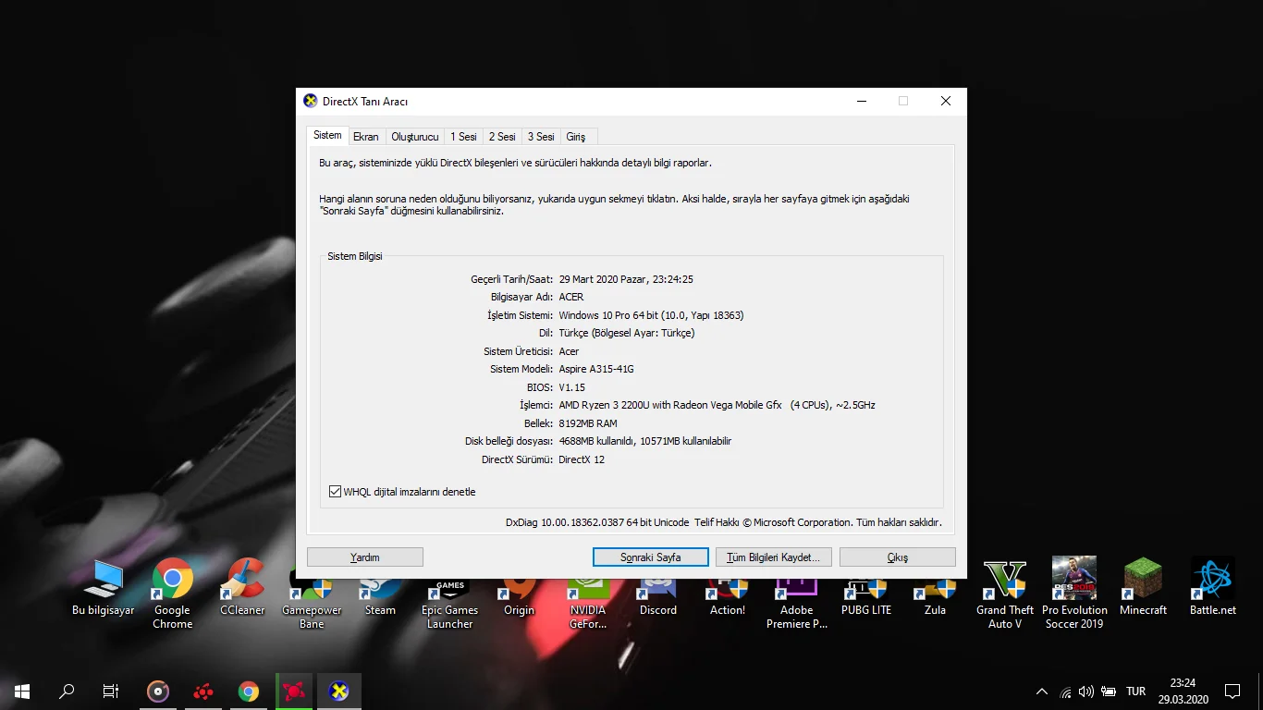The image size is (1263, 710).
Task: Open the Wi-Fi network tray icon
Action: (1065, 692)
